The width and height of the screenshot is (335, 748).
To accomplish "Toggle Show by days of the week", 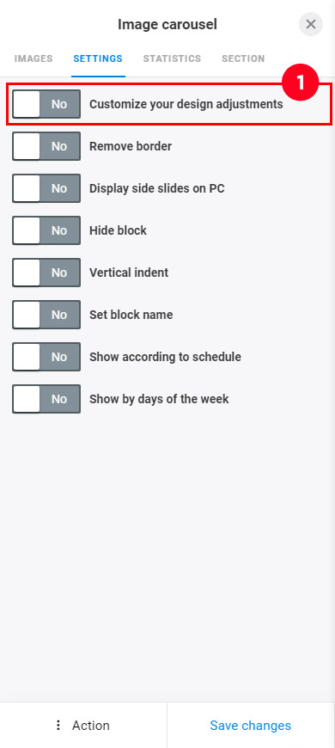I will (46, 399).
